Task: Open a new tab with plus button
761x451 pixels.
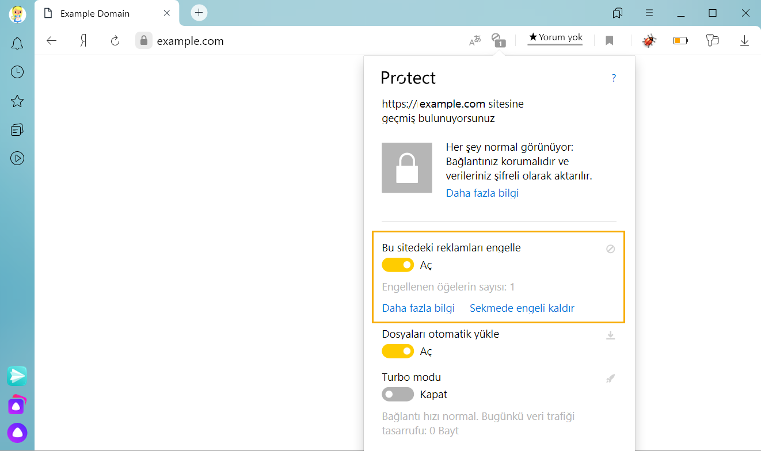Action: 199,12
